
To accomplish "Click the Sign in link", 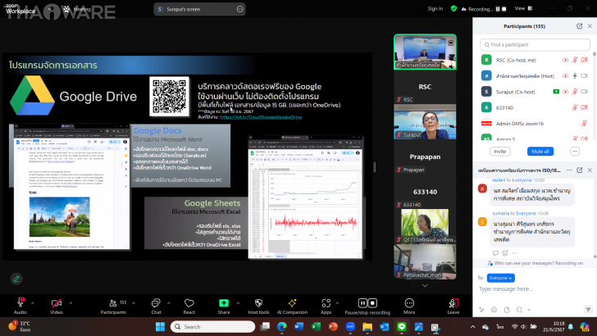I will coord(435,9).
